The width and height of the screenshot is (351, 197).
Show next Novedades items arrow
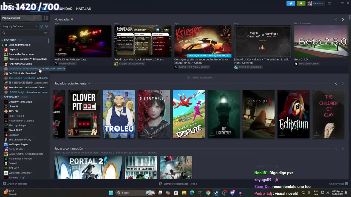click(343, 19)
